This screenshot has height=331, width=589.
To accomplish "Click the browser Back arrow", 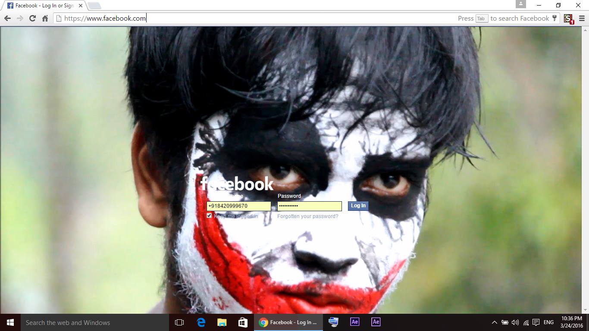I will tap(7, 18).
